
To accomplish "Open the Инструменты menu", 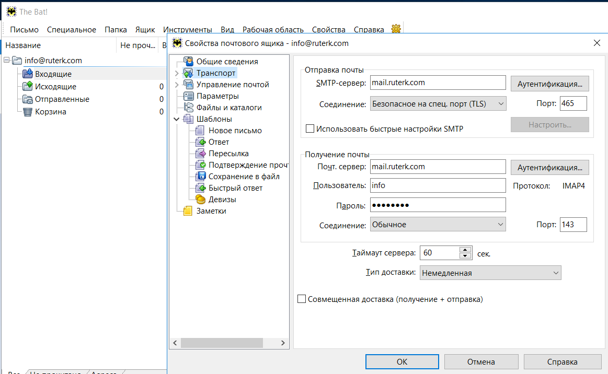I will pyautogui.click(x=187, y=30).
